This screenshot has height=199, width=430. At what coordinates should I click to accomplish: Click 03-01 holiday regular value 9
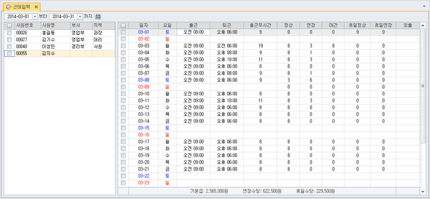tap(357, 32)
